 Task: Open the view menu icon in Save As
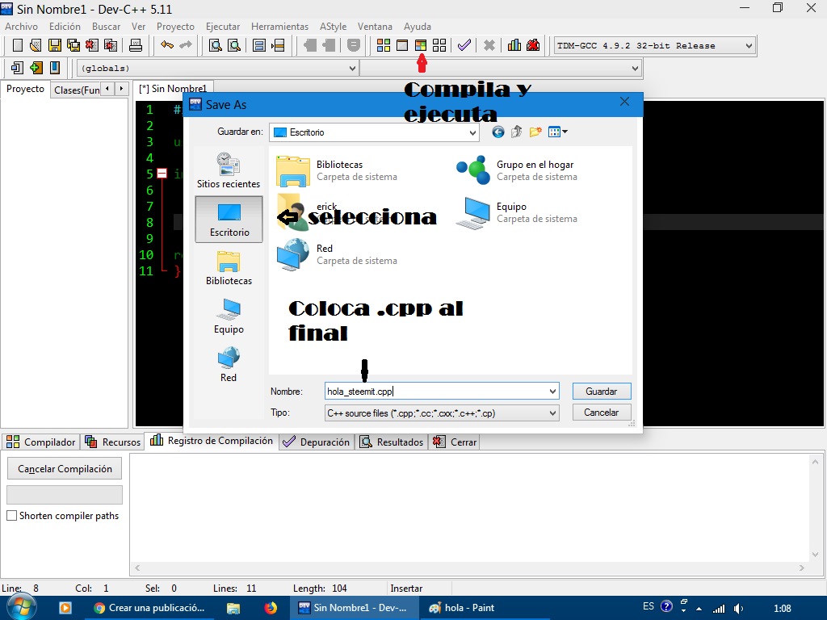[x=557, y=132]
